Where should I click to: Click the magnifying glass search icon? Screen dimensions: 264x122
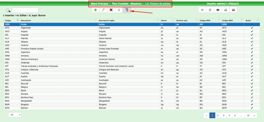[x=8, y=10]
